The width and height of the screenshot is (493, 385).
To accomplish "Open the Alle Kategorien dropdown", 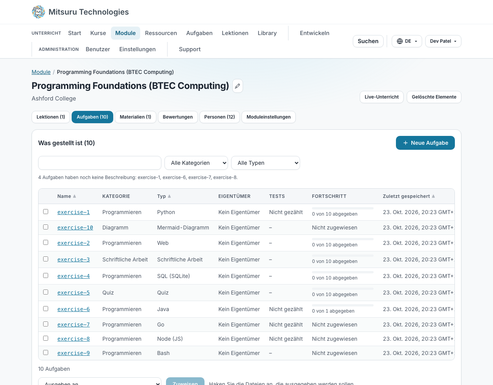I will (x=196, y=163).
